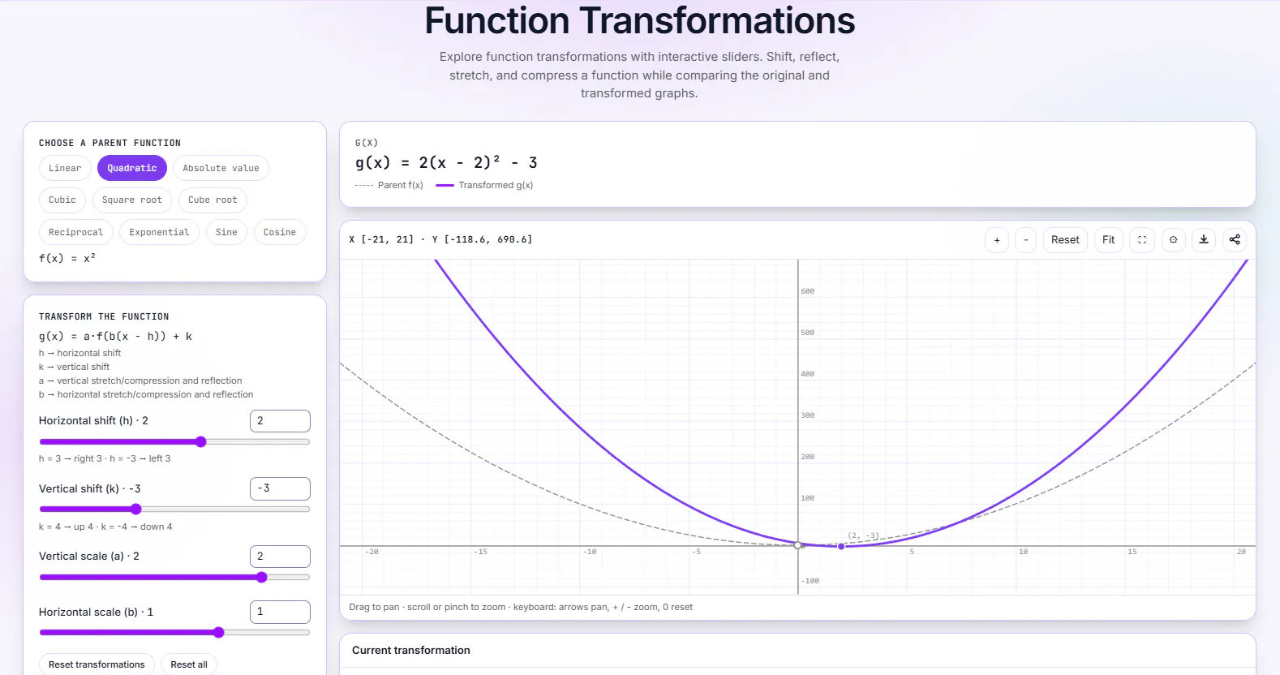Click the Horizontal scale (b) slider handle
The image size is (1280, 675).
(218, 633)
